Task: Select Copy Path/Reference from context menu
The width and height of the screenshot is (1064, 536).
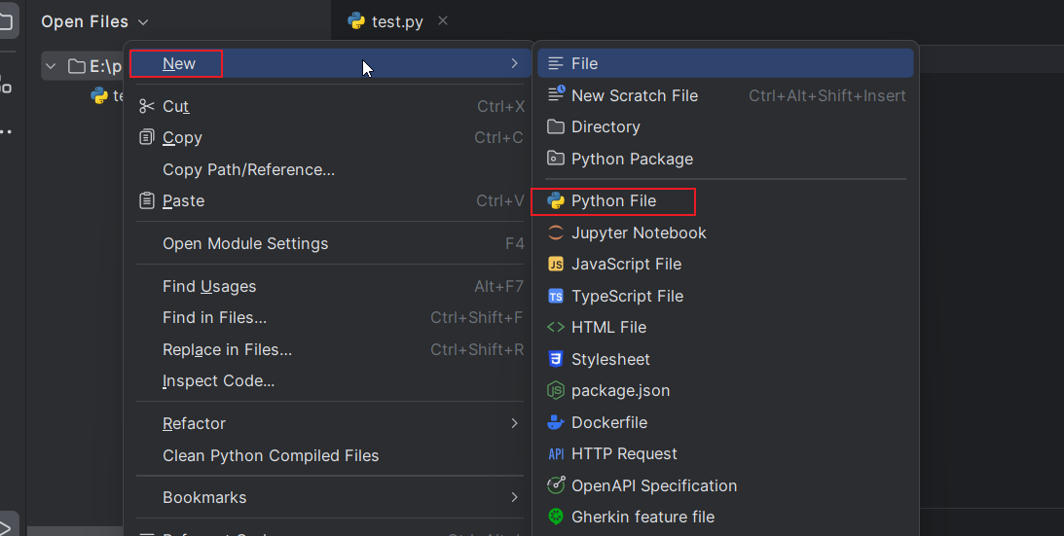Action: (x=248, y=169)
